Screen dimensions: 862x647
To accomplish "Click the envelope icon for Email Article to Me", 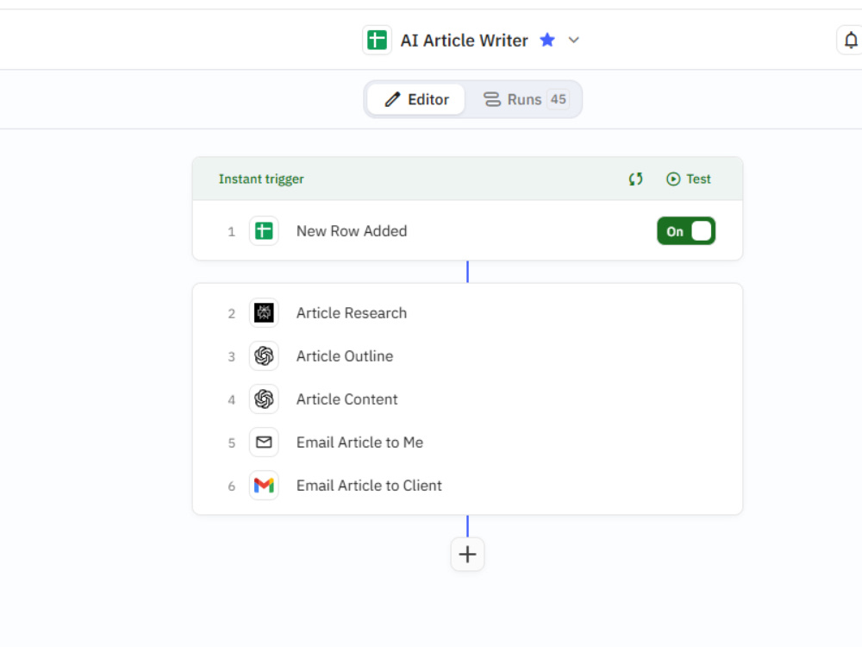I will [x=264, y=443].
